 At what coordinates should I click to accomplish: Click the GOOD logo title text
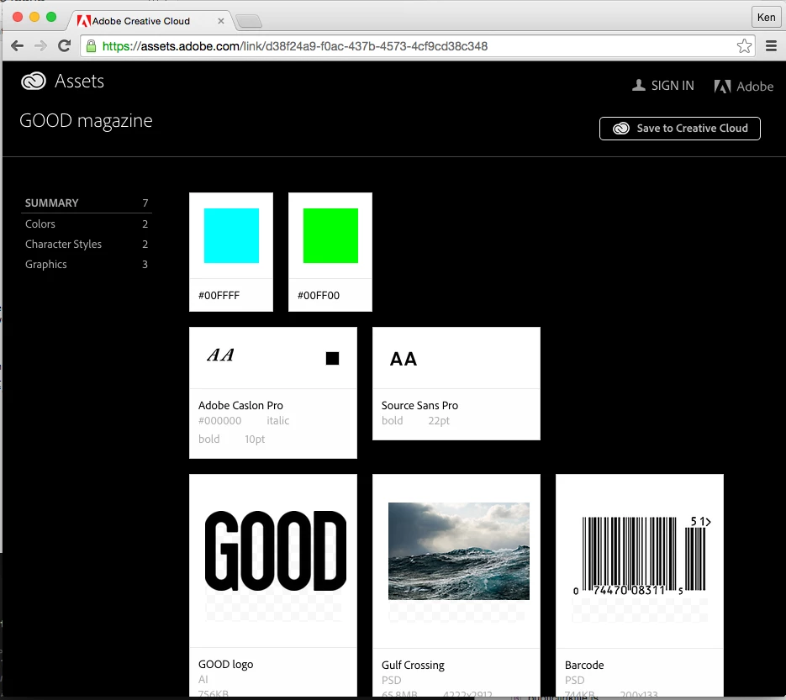225,665
